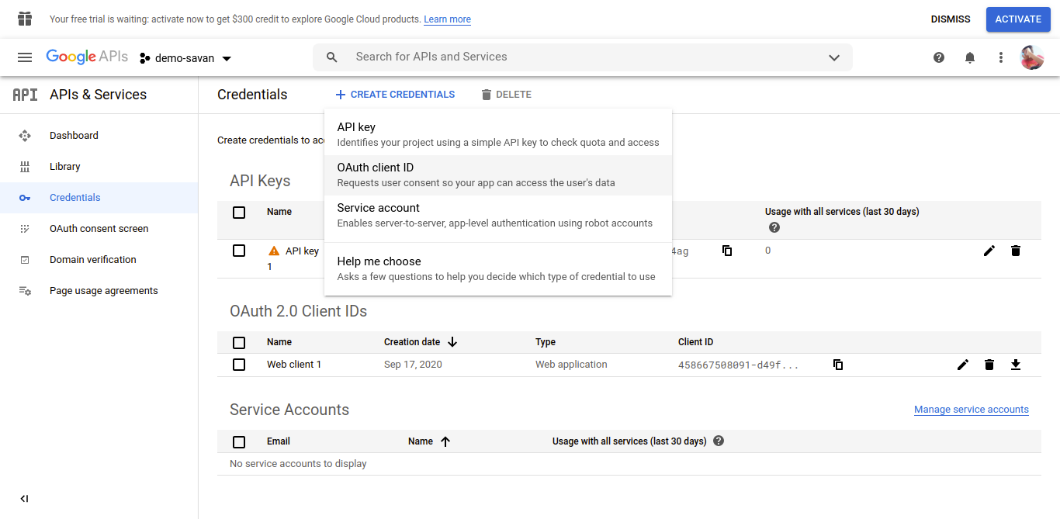Open the demo-savan project selector
The height and width of the screenshot is (519, 1060).
pyautogui.click(x=185, y=57)
